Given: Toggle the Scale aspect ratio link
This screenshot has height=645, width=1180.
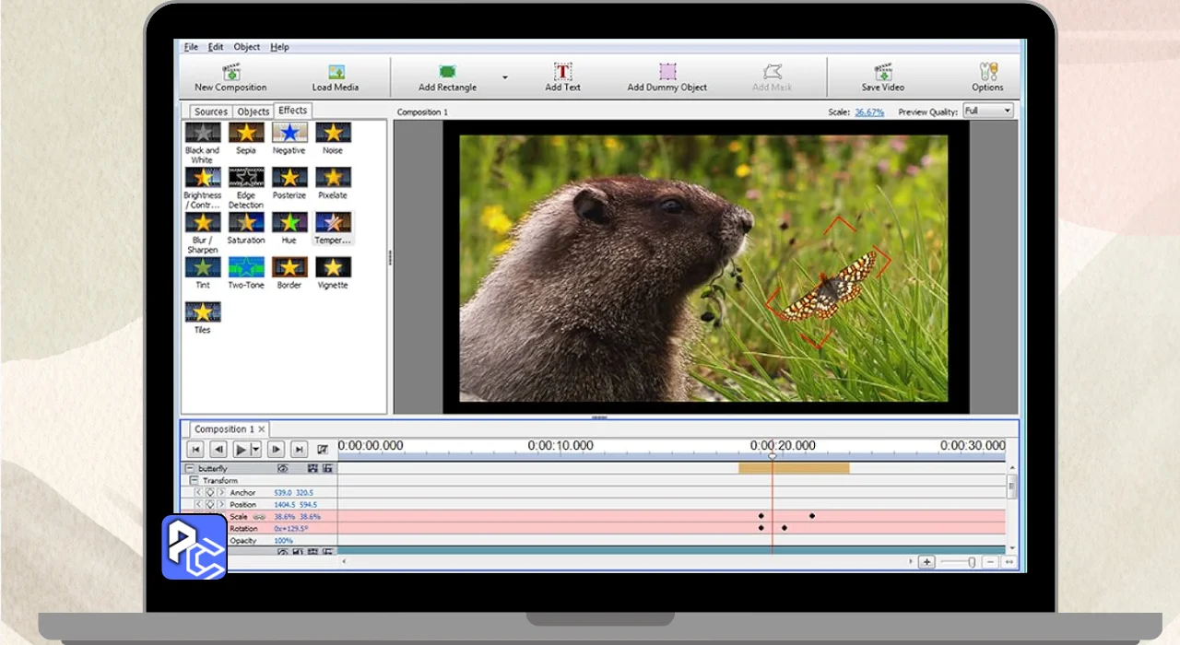Looking at the screenshot, I should 260,517.
